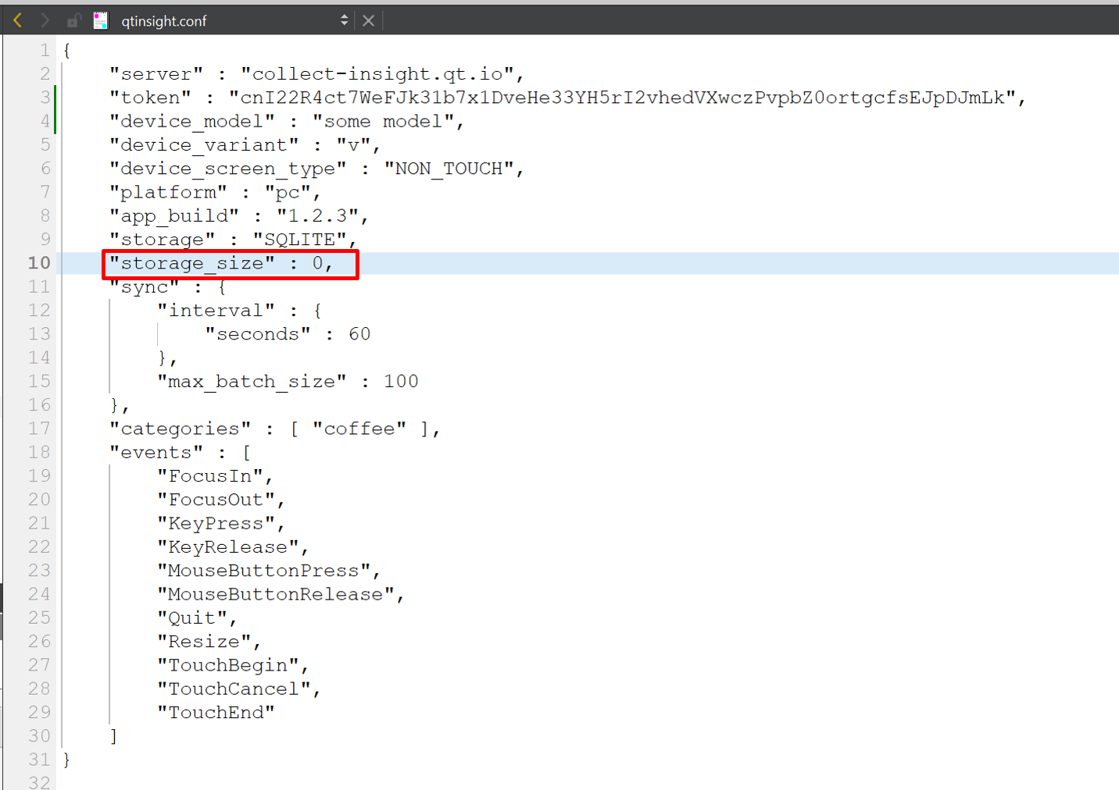The height and width of the screenshot is (790, 1119).
Task: Click line number 18 beside events
Action: tap(39, 453)
